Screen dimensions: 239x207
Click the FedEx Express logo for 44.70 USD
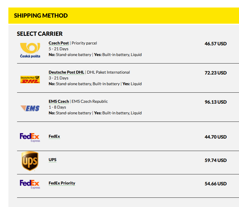30,137
